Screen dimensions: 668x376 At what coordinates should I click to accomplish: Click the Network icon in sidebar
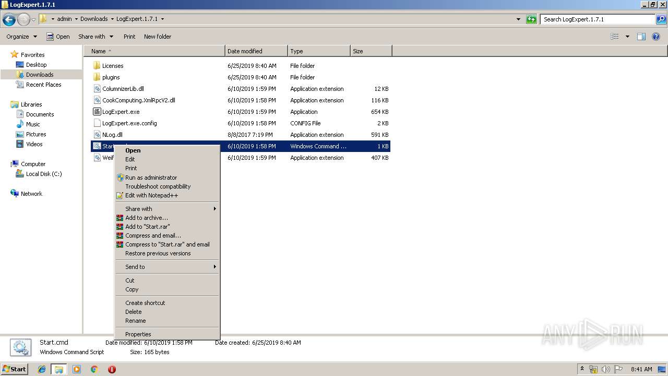tap(15, 194)
